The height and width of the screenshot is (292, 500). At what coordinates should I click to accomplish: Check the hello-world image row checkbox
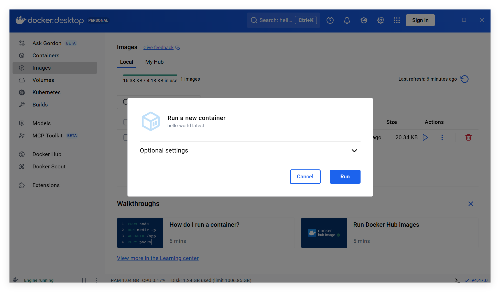[x=125, y=137]
